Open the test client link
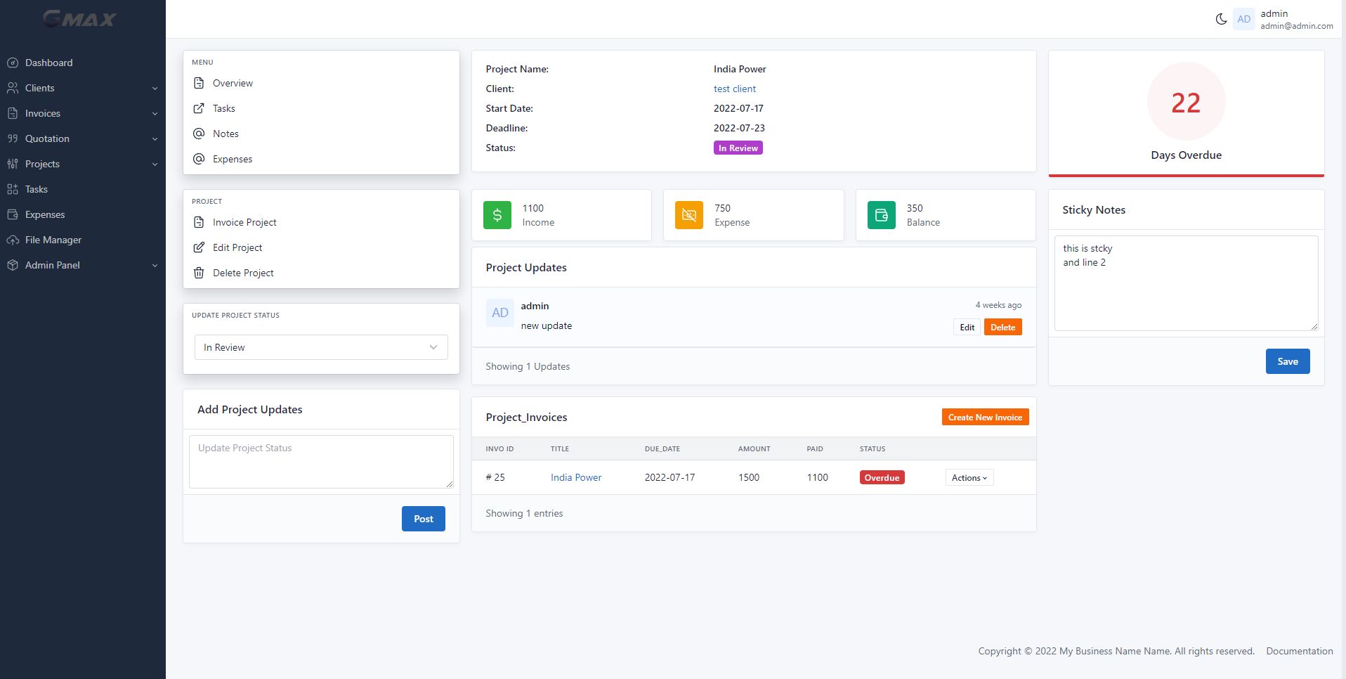Screen dimensions: 1346x679 [735, 89]
